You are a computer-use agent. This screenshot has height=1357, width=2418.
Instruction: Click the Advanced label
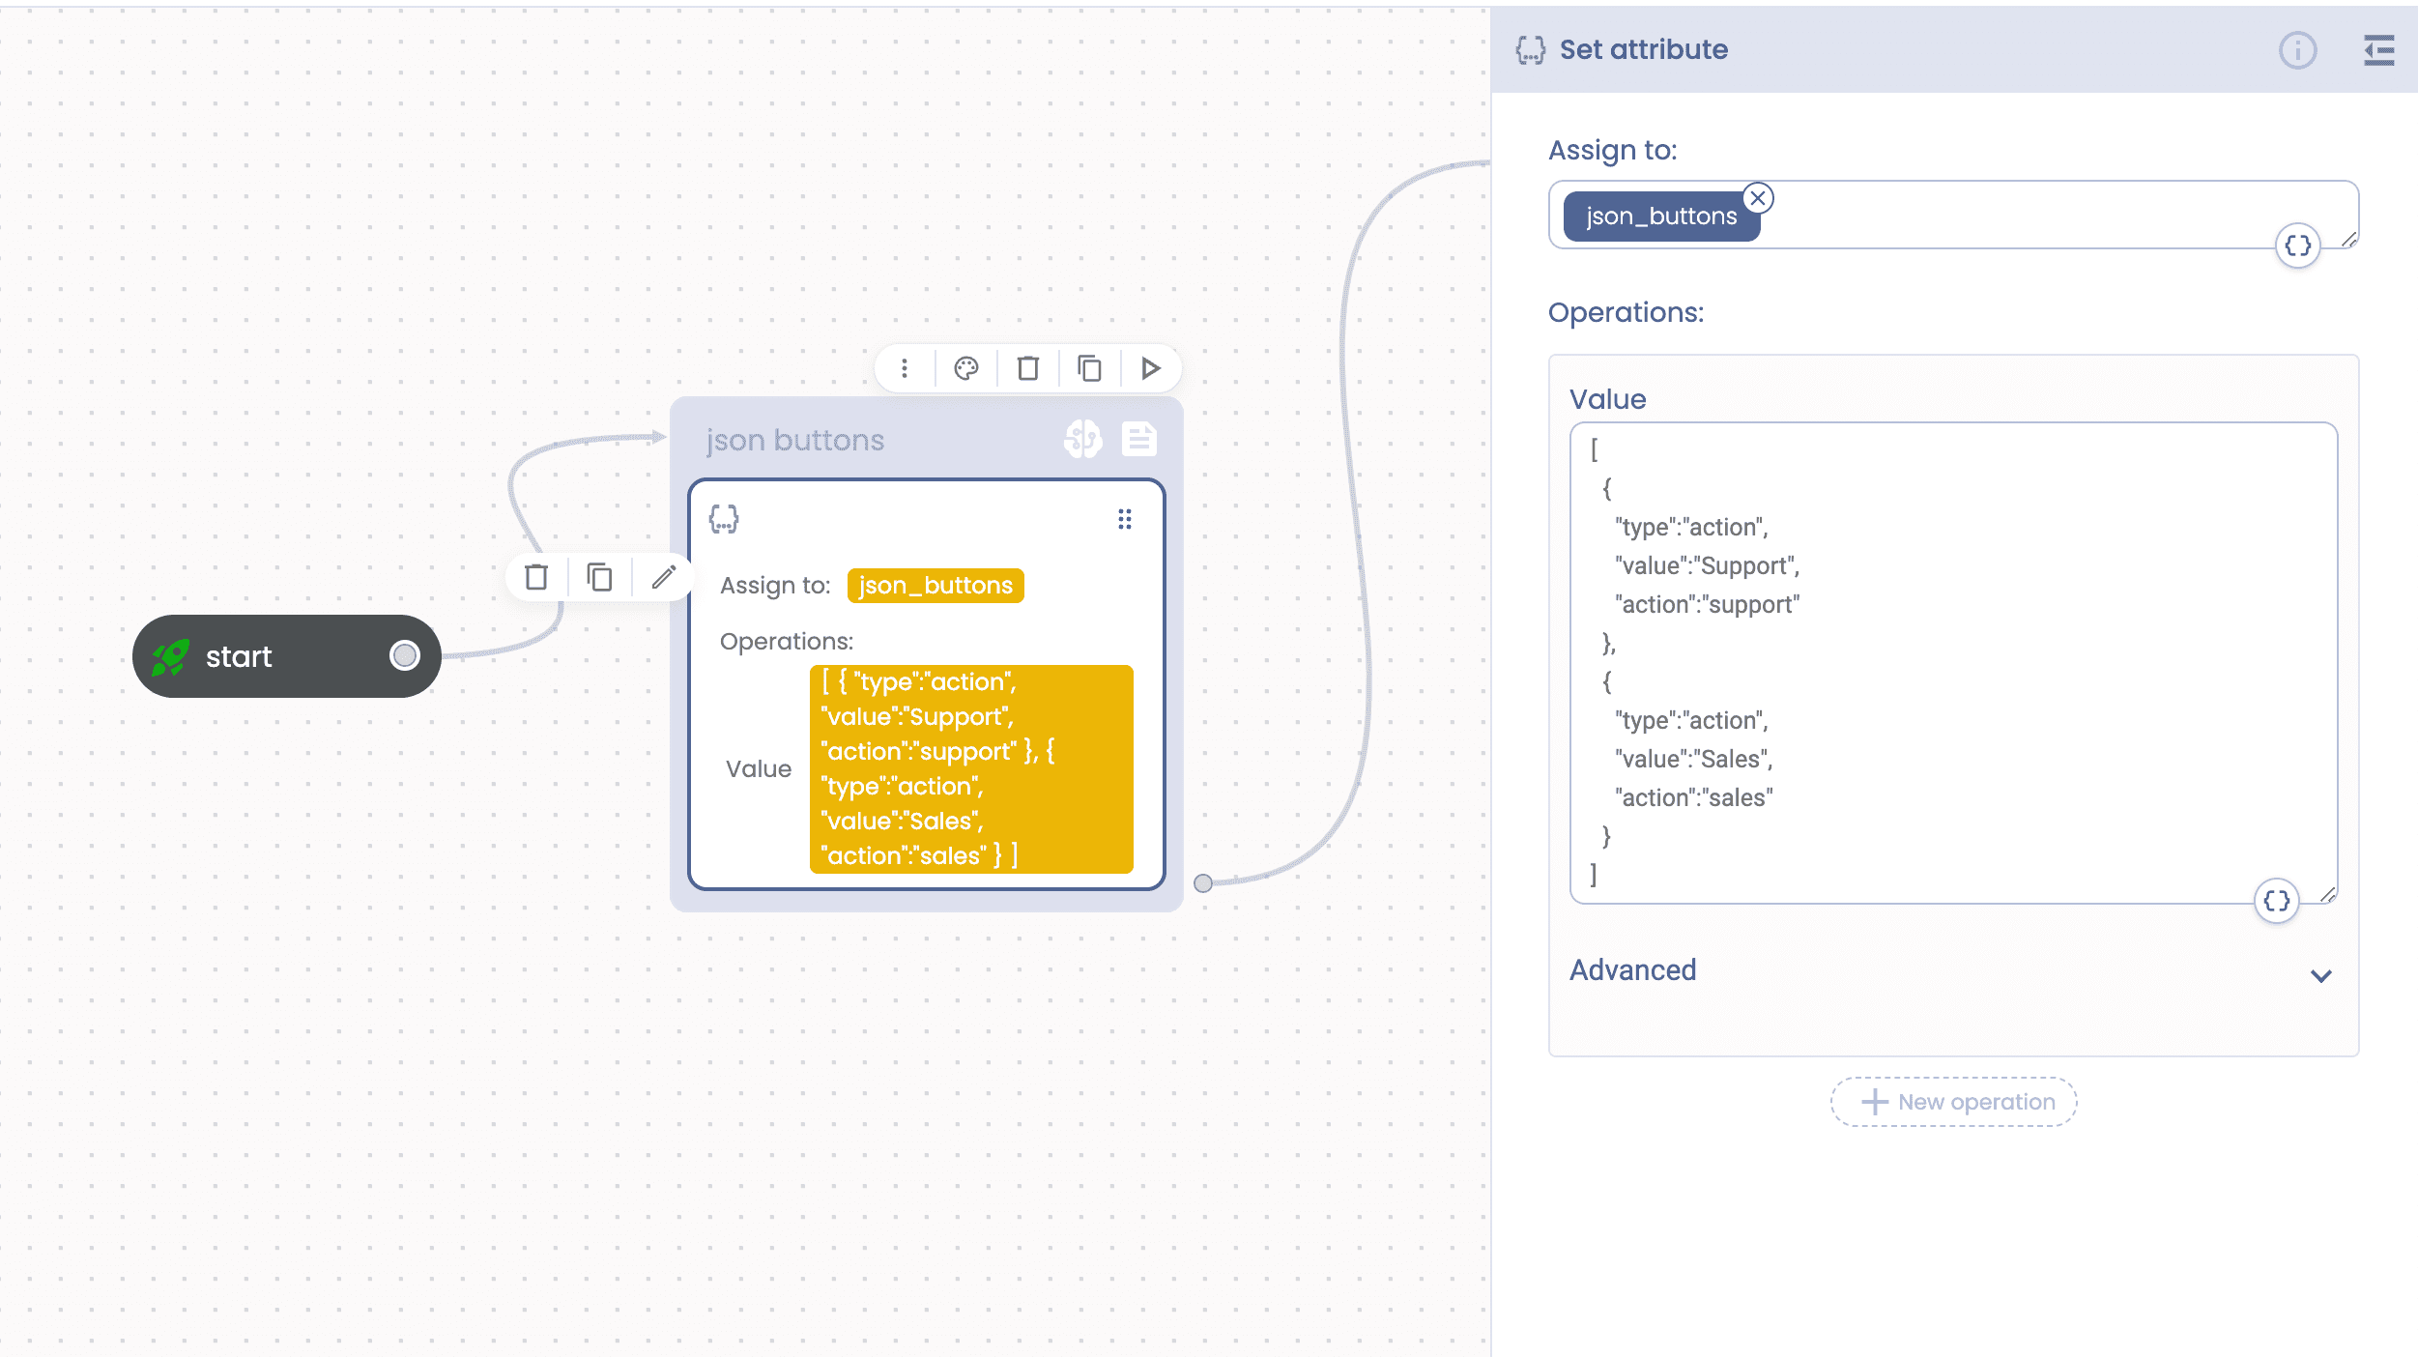point(1632,969)
